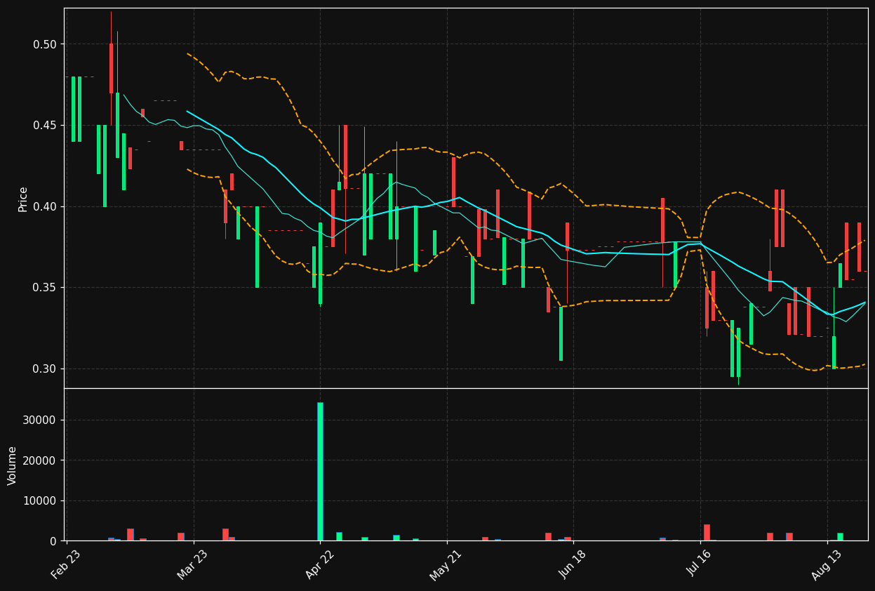Click the red volume bar at Jul 16
The image size is (875, 591).
click(x=707, y=533)
